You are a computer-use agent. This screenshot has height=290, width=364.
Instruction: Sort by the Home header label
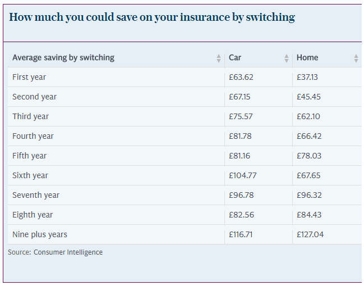point(307,57)
